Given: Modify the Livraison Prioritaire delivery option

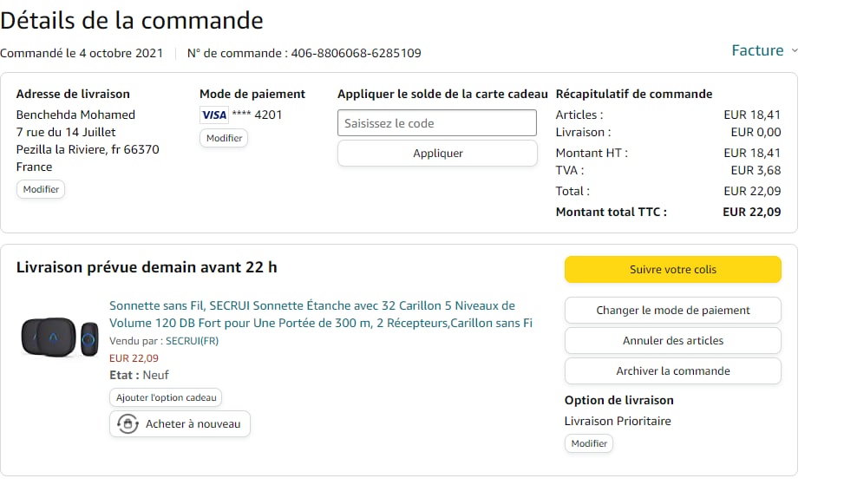Looking at the screenshot, I should [x=589, y=443].
